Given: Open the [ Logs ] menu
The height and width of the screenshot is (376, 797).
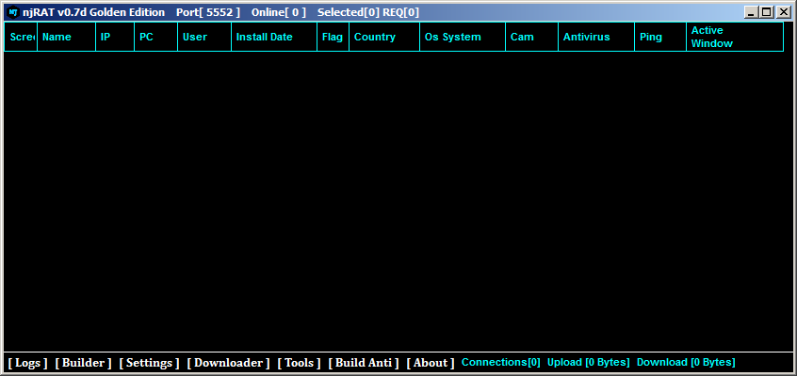Looking at the screenshot, I should tap(27, 363).
